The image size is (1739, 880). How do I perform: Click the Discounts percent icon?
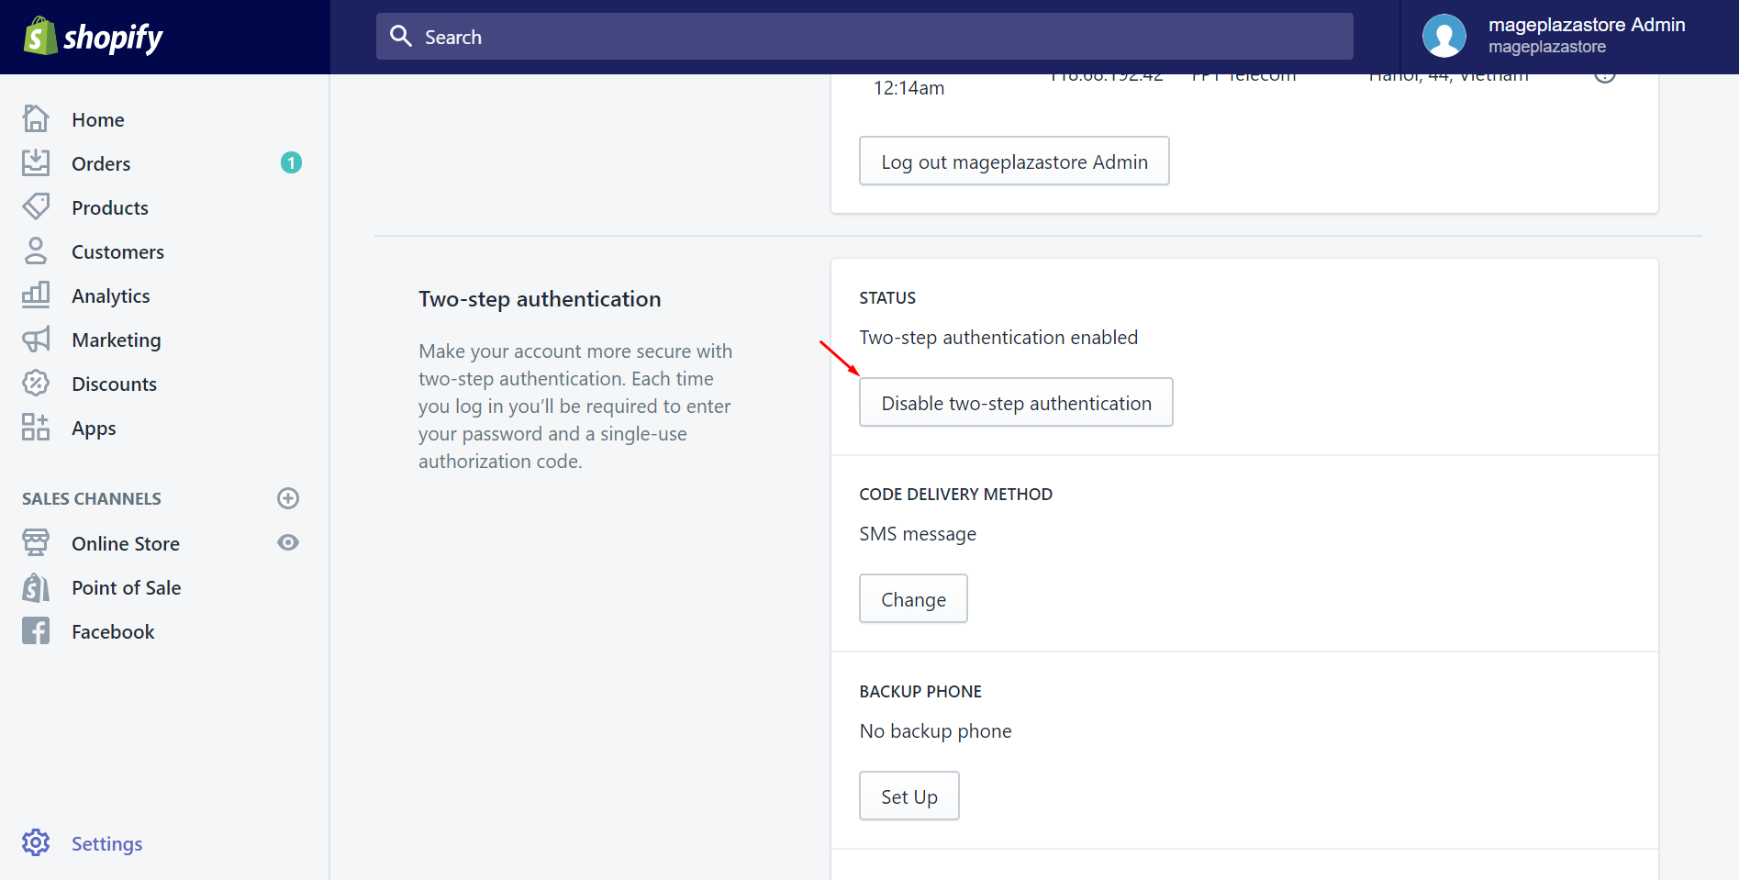[x=36, y=383]
